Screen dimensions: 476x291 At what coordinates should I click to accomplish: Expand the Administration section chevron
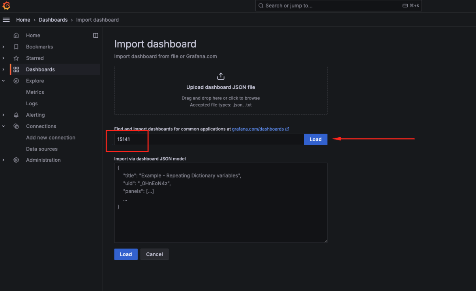tap(4, 160)
